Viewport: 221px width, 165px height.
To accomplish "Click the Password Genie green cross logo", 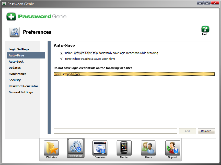I will (11, 17).
